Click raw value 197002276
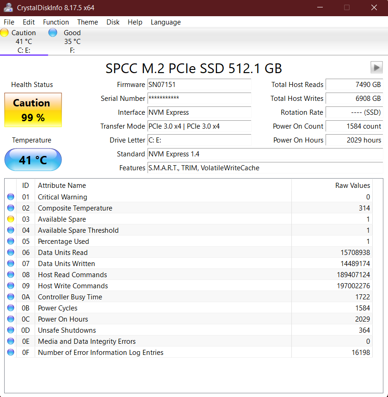 click(x=353, y=286)
